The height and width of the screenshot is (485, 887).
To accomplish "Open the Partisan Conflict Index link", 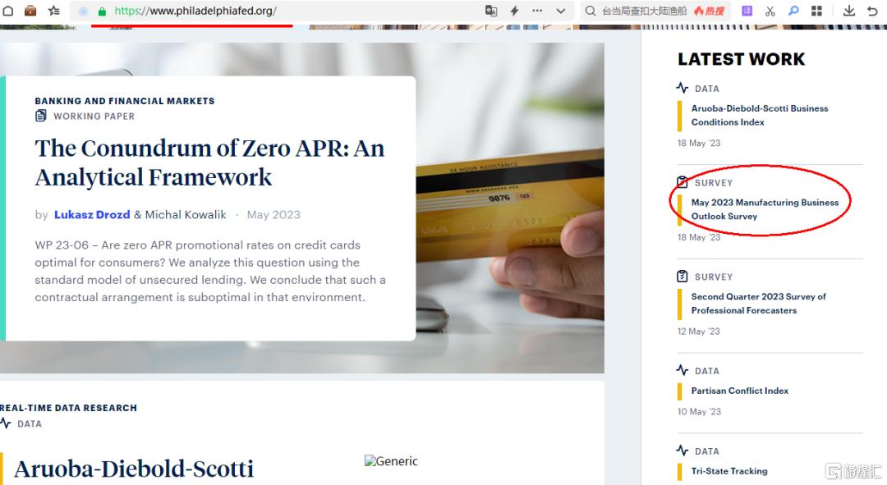I will tap(739, 391).
